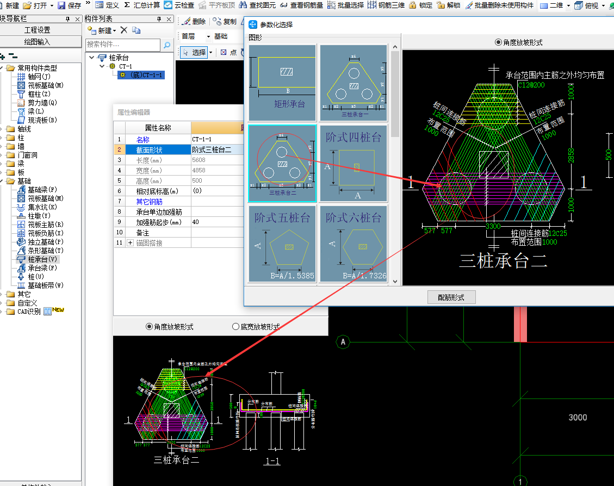Click the X delete icon in 构件列表

[x=124, y=30]
